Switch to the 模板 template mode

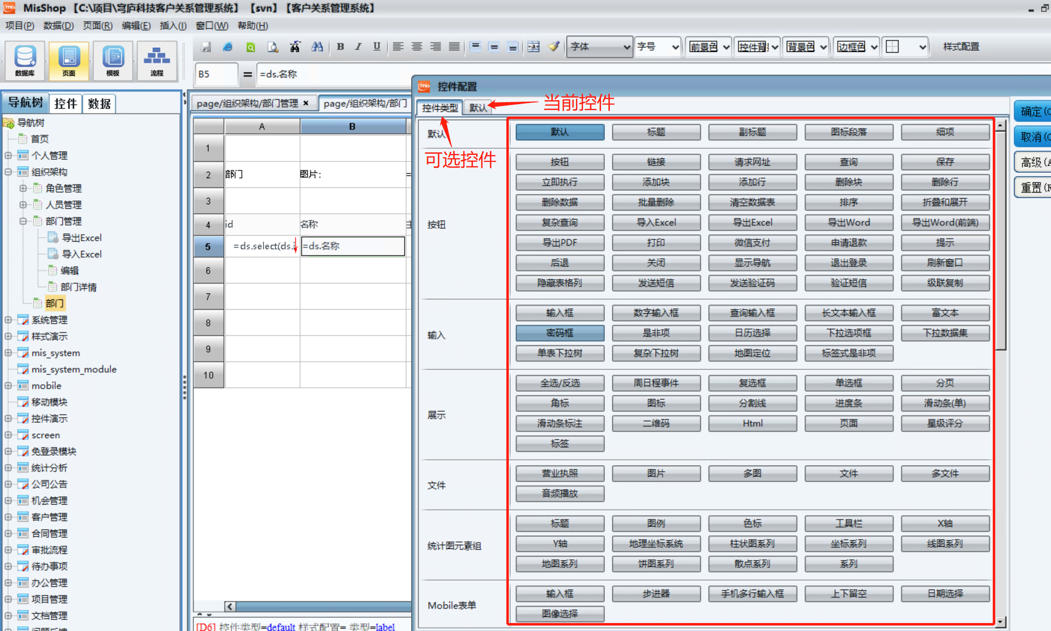click(x=113, y=61)
